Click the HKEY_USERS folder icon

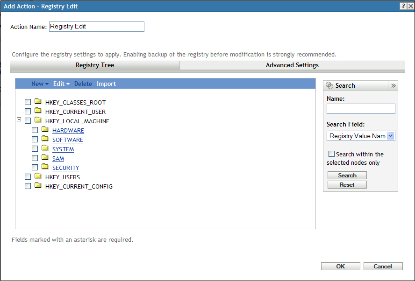(x=38, y=176)
